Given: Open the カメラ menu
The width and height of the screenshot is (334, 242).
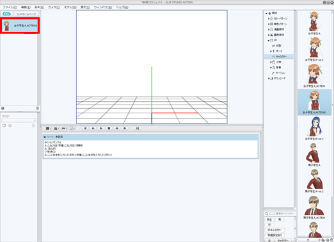Looking at the screenshot, I should [x=54, y=7].
